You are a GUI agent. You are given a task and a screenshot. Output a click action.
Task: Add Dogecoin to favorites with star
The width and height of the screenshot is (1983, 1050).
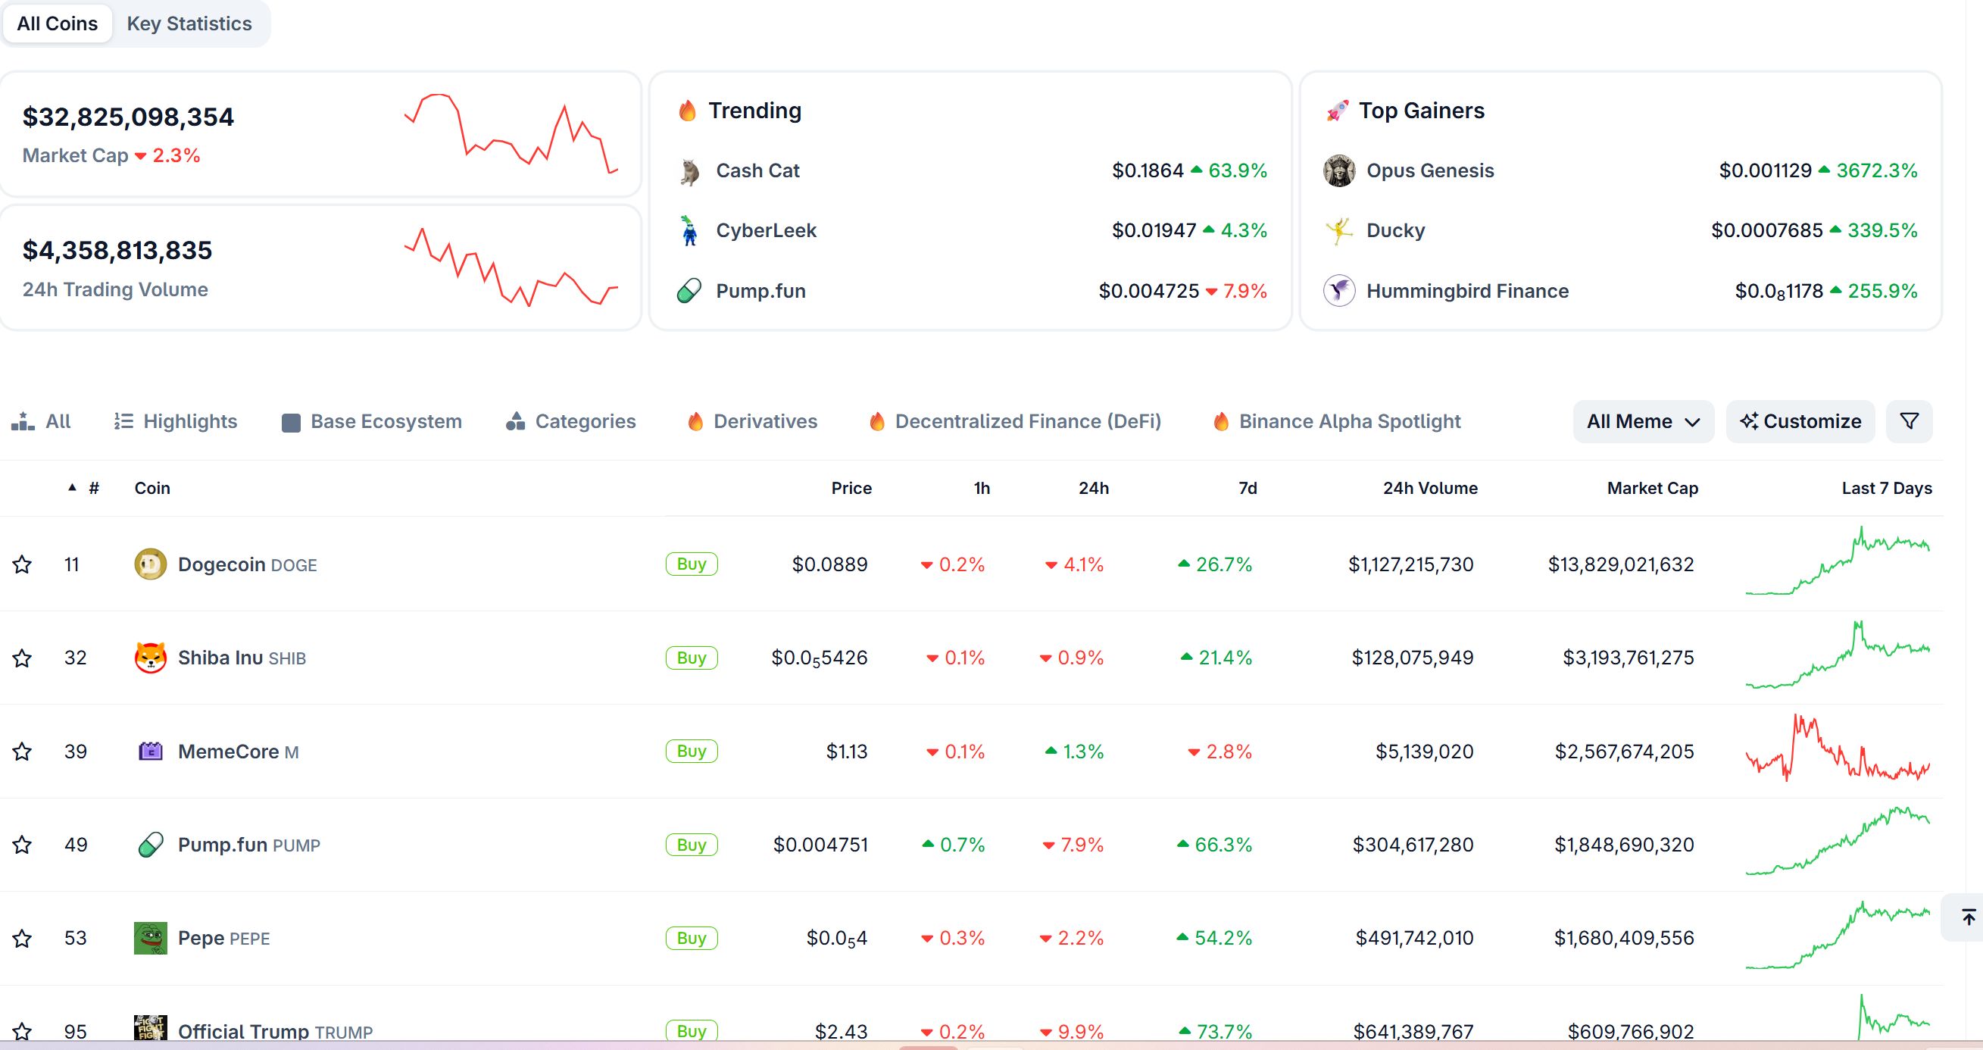22,564
